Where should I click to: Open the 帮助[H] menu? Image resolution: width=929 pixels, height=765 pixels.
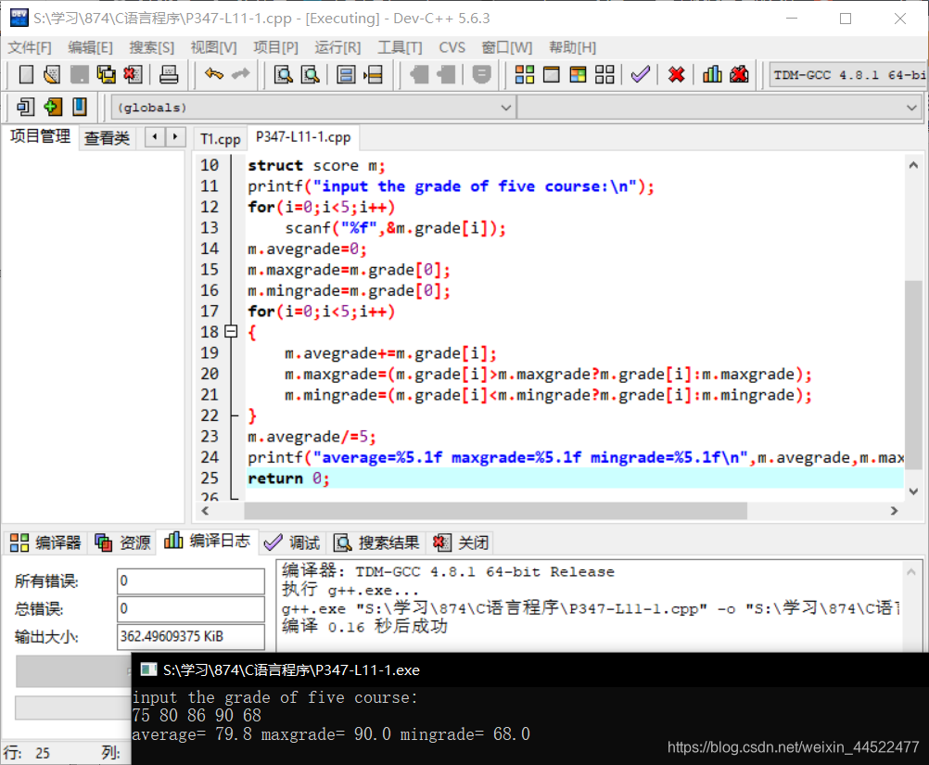[x=572, y=47]
